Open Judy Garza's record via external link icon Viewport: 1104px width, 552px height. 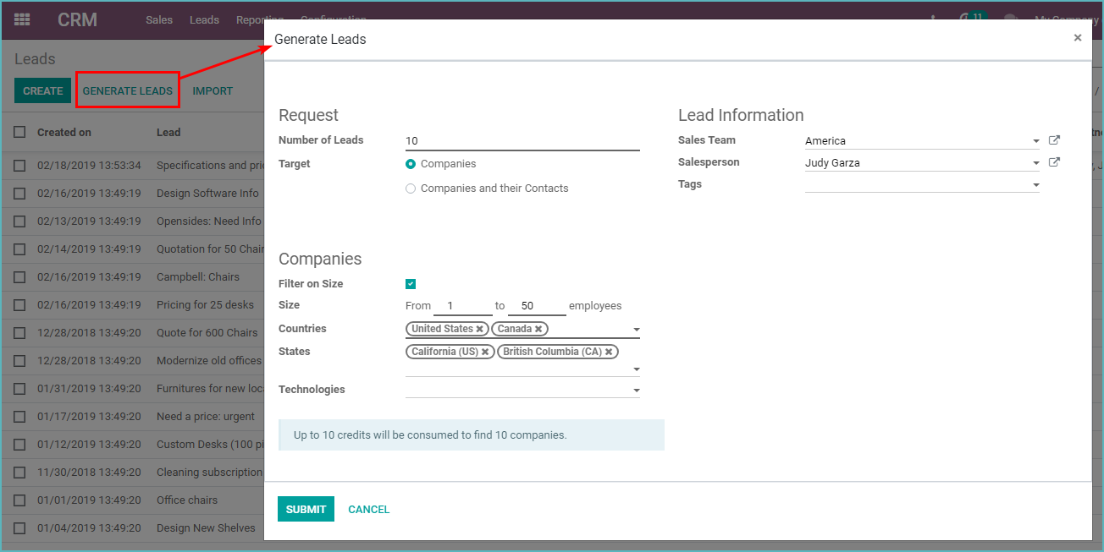click(x=1053, y=161)
